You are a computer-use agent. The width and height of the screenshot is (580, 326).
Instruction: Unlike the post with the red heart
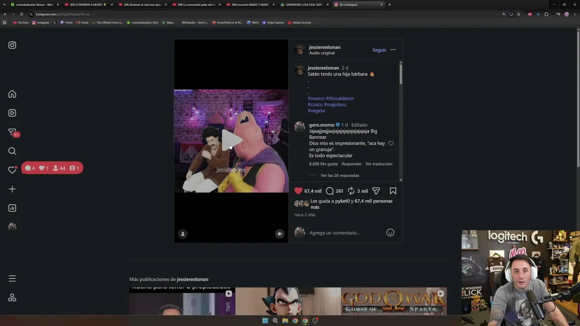coord(298,191)
